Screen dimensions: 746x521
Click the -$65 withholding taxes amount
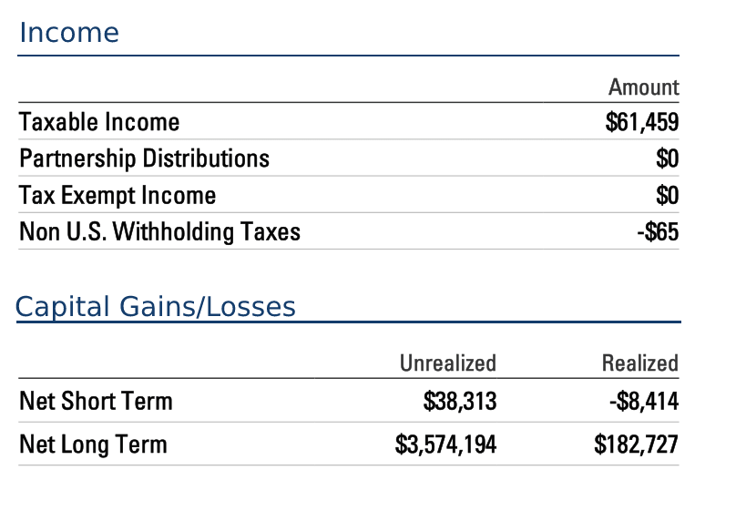click(658, 231)
